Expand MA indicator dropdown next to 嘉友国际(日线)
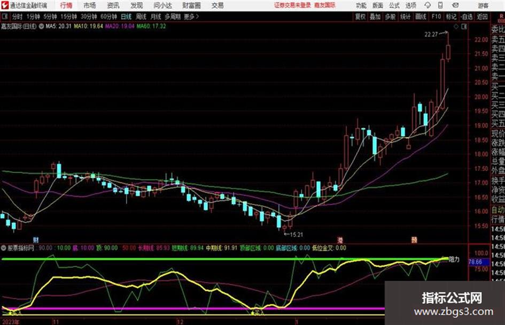This screenshot has height=325, width=505. (x=42, y=26)
